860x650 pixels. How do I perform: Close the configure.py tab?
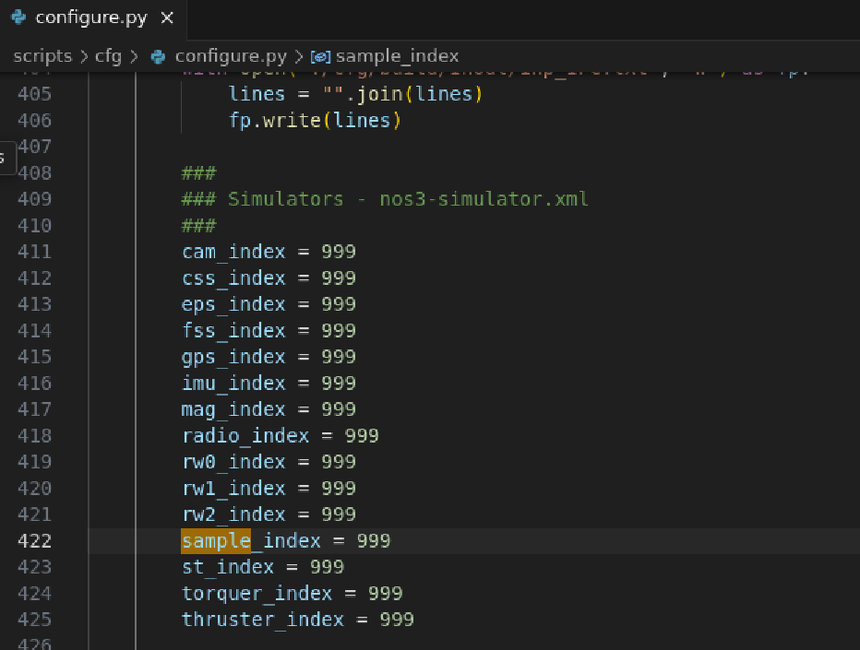click(x=167, y=18)
